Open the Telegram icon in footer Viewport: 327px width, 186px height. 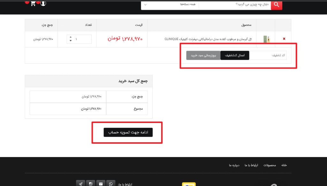pos(80,183)
